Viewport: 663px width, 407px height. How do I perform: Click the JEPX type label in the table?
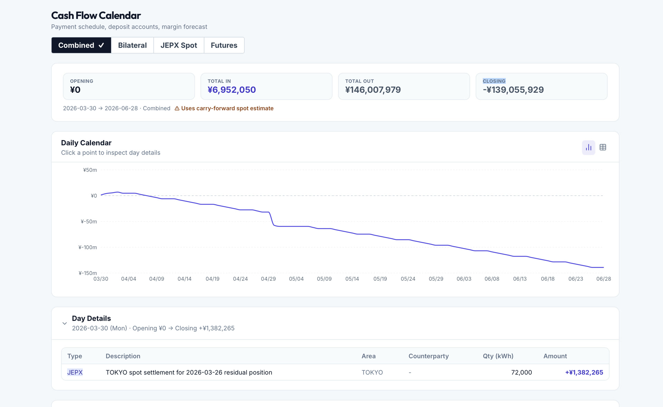pyautogui.click(x=75, y=373)
